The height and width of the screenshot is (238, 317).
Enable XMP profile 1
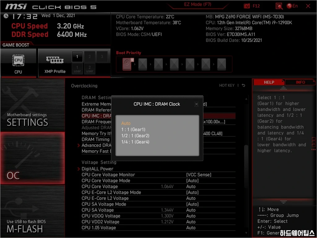coord(77,57)
